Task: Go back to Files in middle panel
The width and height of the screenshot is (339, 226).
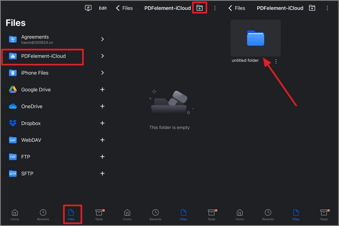Action: coord(124,8)
